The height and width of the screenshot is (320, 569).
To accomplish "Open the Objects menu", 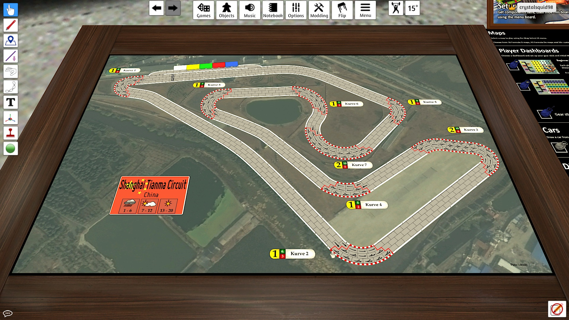I will tap(226, 10).
